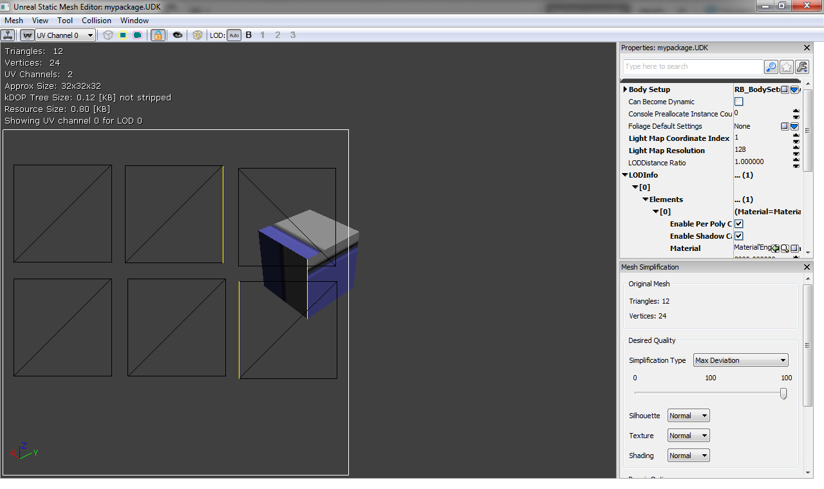The width and height of the screenshot is (824, 489).
Task: Click the realtime joystick toolbar icon
Action: pyautogui.click(x=8, y=35)
